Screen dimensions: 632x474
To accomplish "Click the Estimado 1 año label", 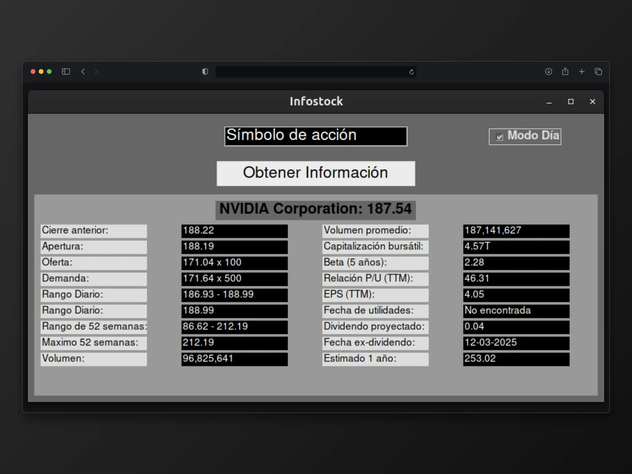I will click(376, 359).
